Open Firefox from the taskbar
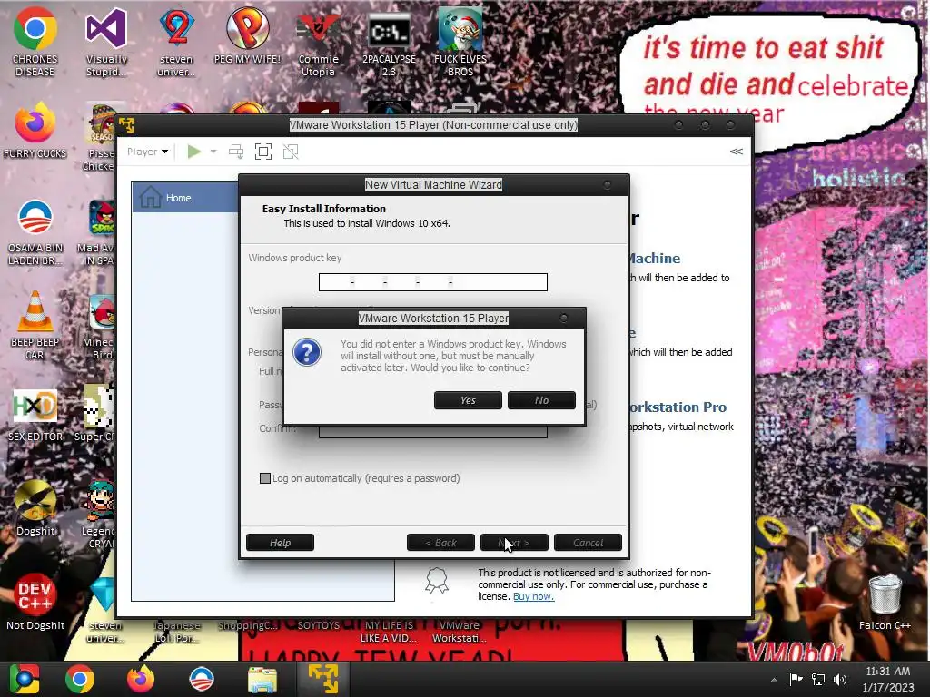This screenshot has height=697, width=930. click(141, 679)
